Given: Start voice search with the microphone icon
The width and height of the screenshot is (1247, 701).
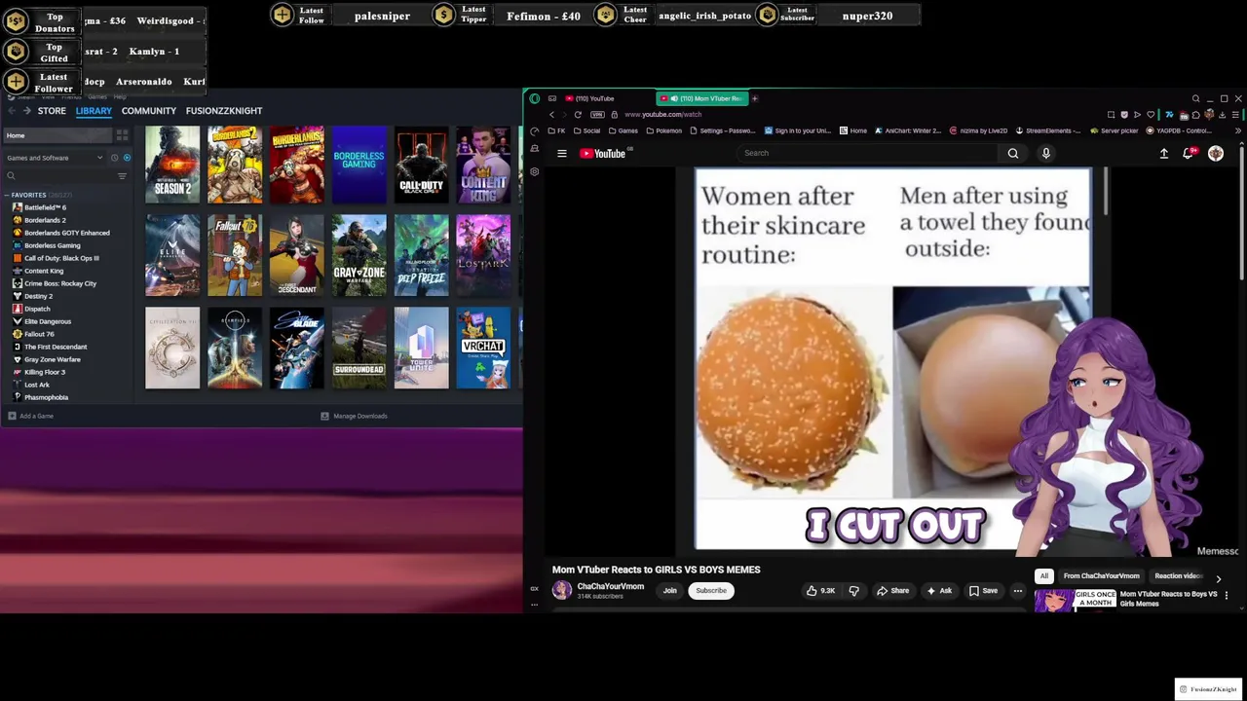Looking at the screenshot, I should point(1046,153).
